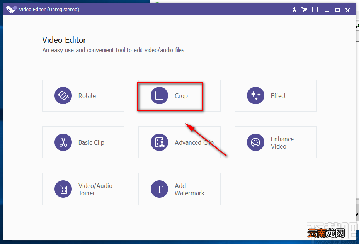Maximize the Video Editor window
The height and width of the screenshot is (244, 359).
click(337, 10)
